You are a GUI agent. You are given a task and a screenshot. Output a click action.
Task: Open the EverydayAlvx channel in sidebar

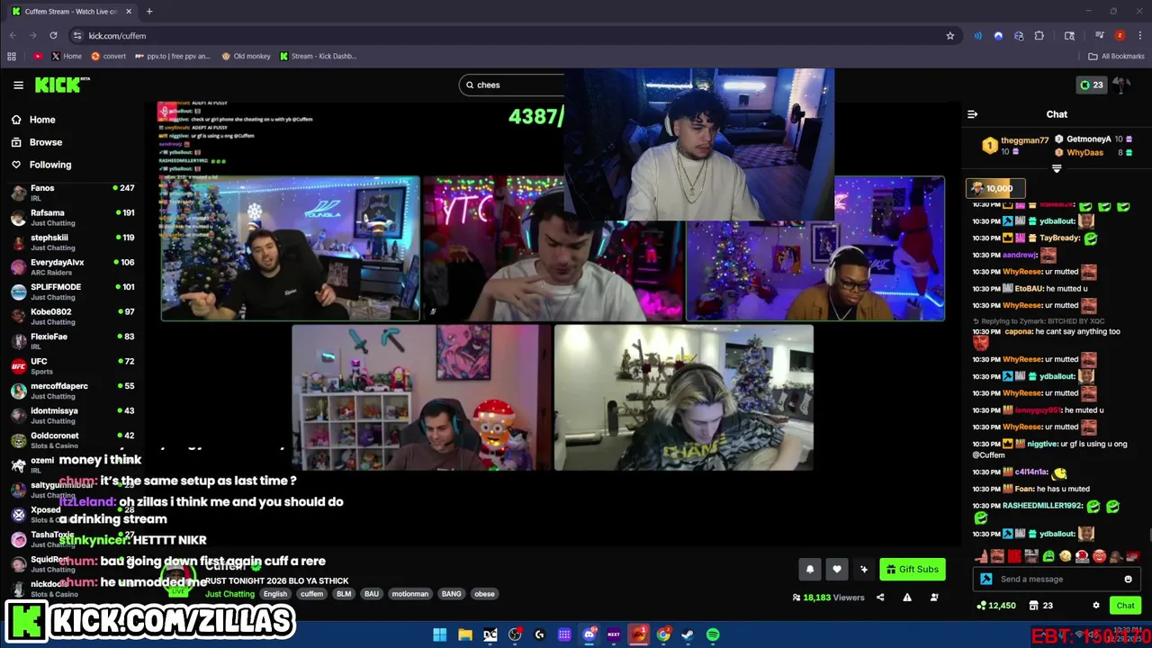click(x=72, y=267)
